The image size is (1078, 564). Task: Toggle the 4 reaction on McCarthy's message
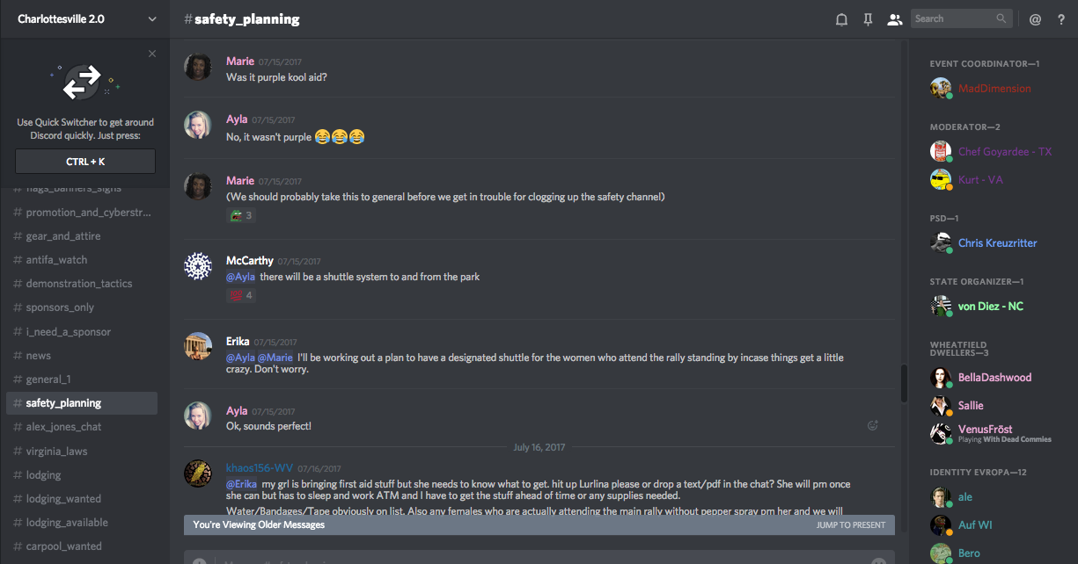[241, 295]
